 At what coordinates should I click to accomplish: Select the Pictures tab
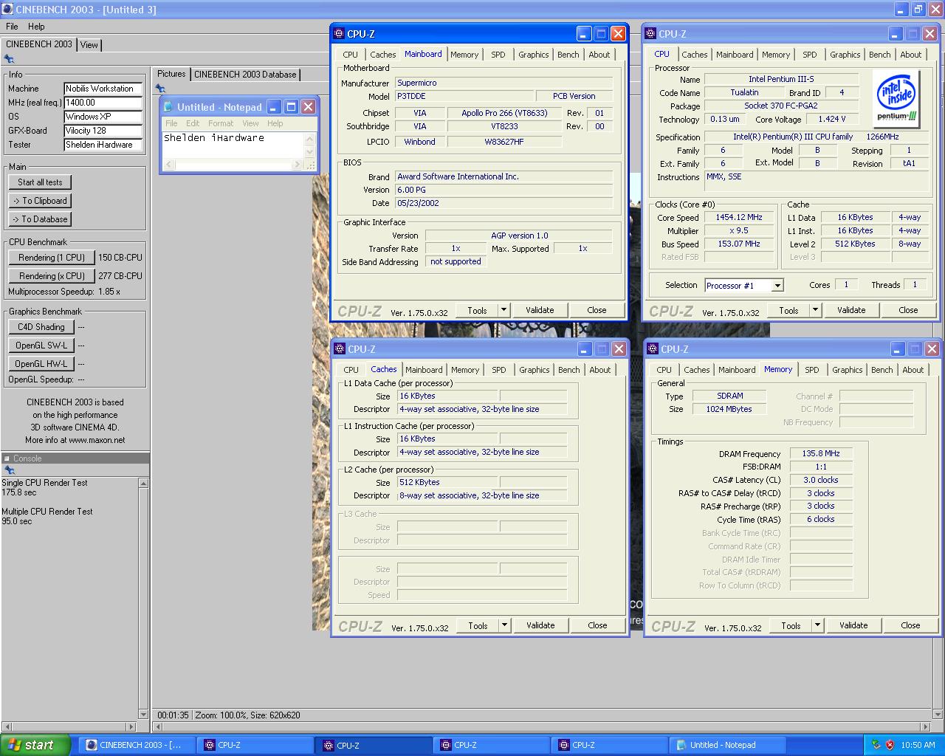click(x=171, y=74)
